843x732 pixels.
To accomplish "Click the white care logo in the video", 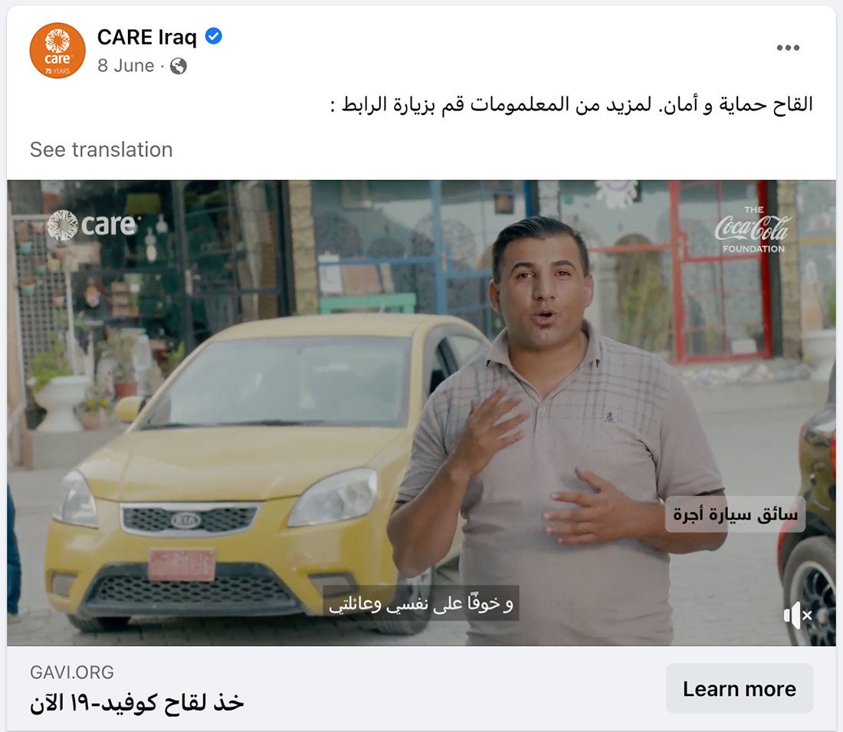I will (92, 225).
